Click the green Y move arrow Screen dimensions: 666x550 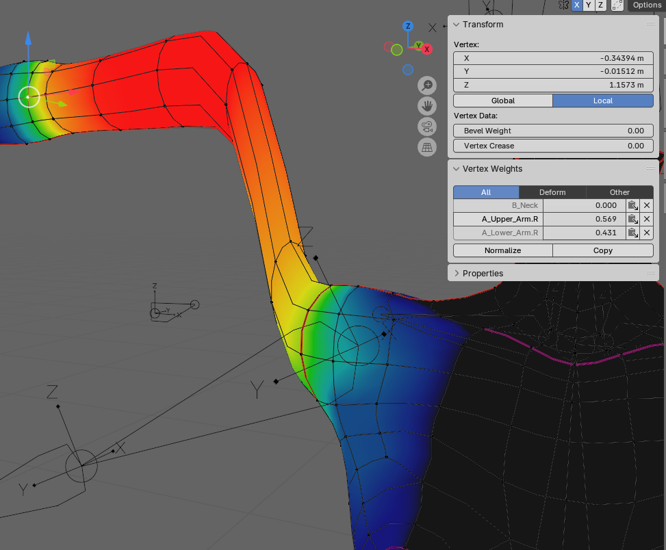point(62,103)
